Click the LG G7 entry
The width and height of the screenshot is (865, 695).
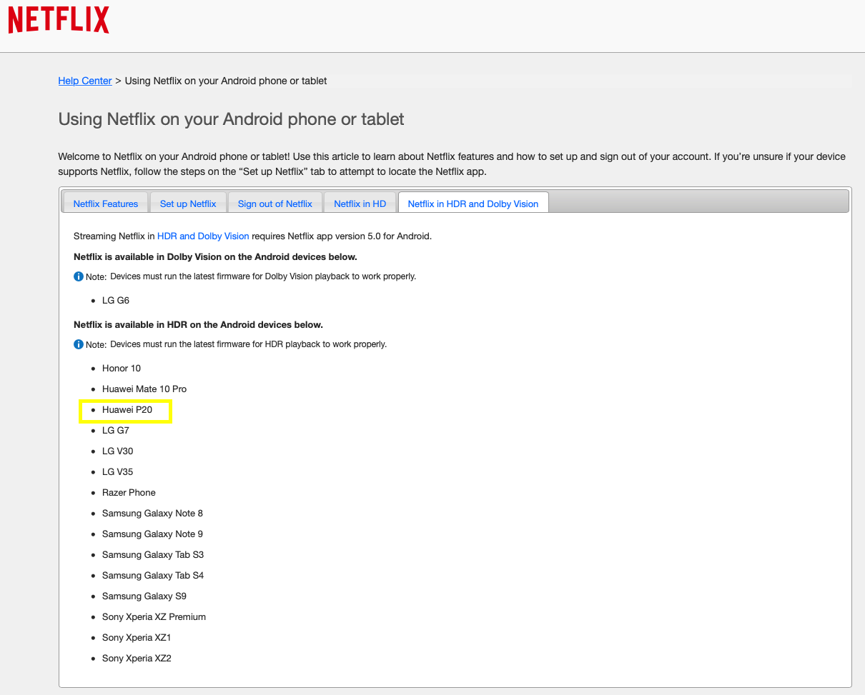[116, 431]
